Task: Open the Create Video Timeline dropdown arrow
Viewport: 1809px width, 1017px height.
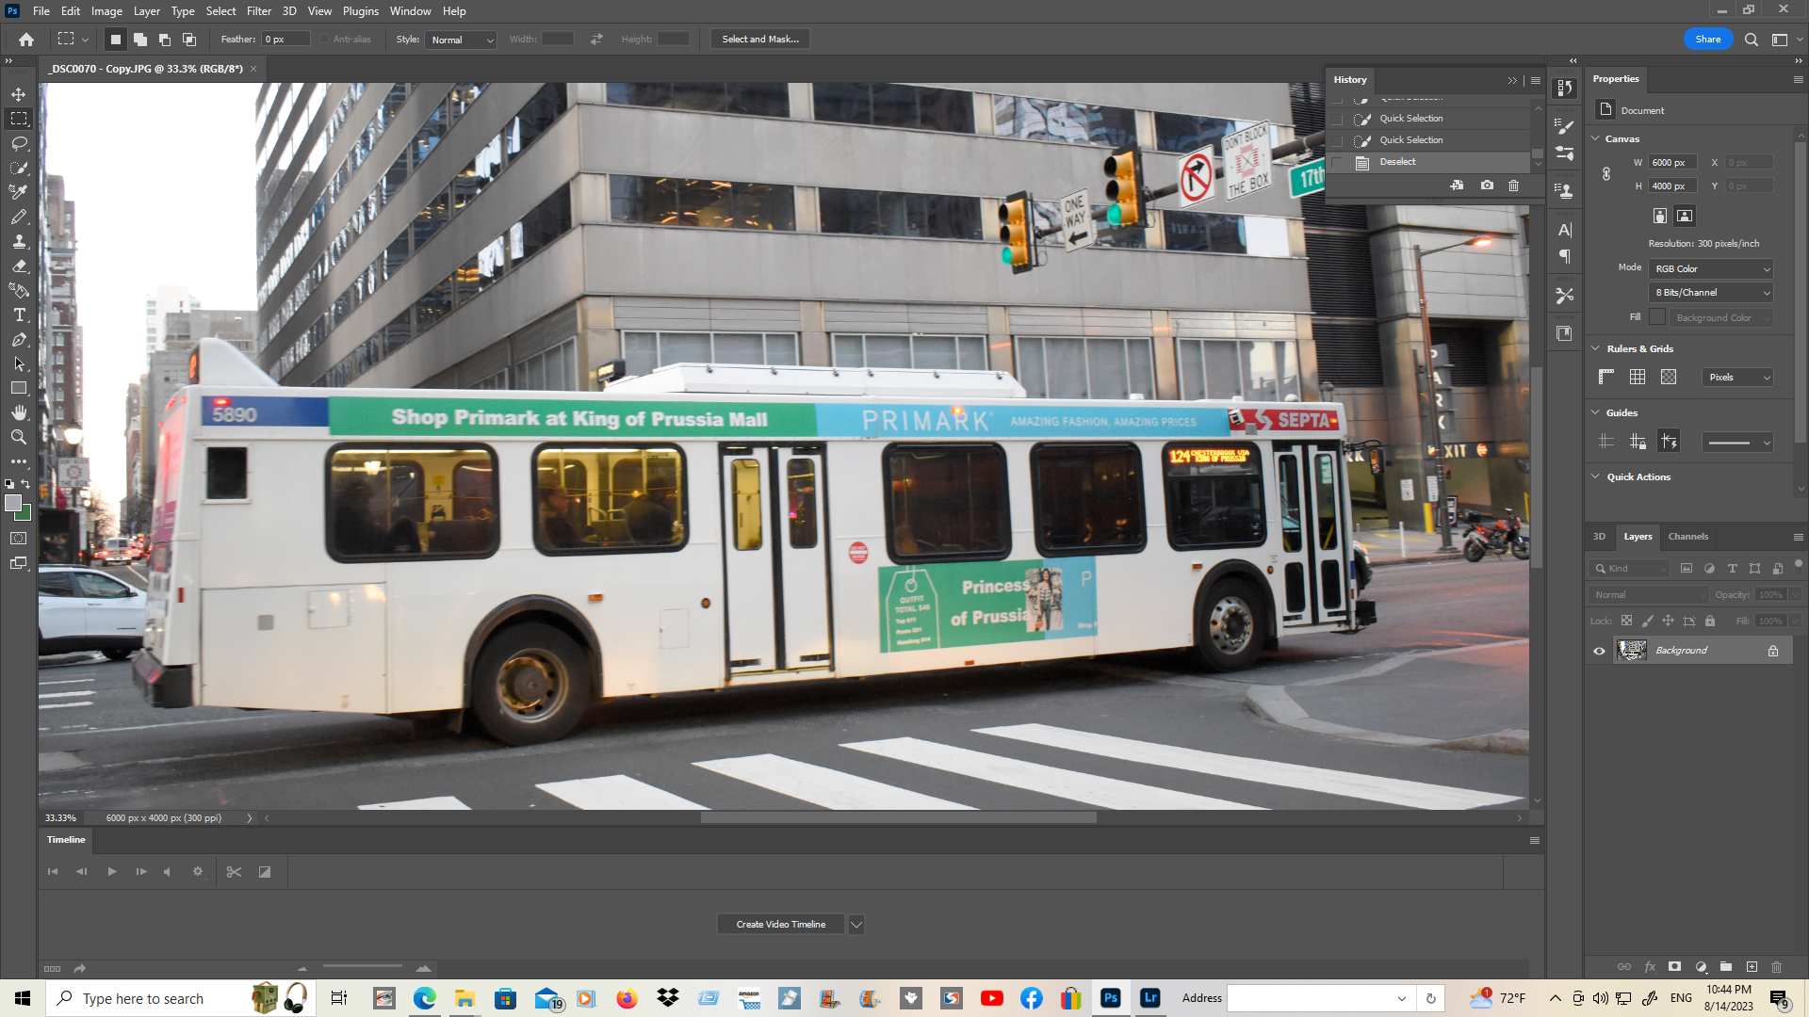Action: tap(856, 925)
